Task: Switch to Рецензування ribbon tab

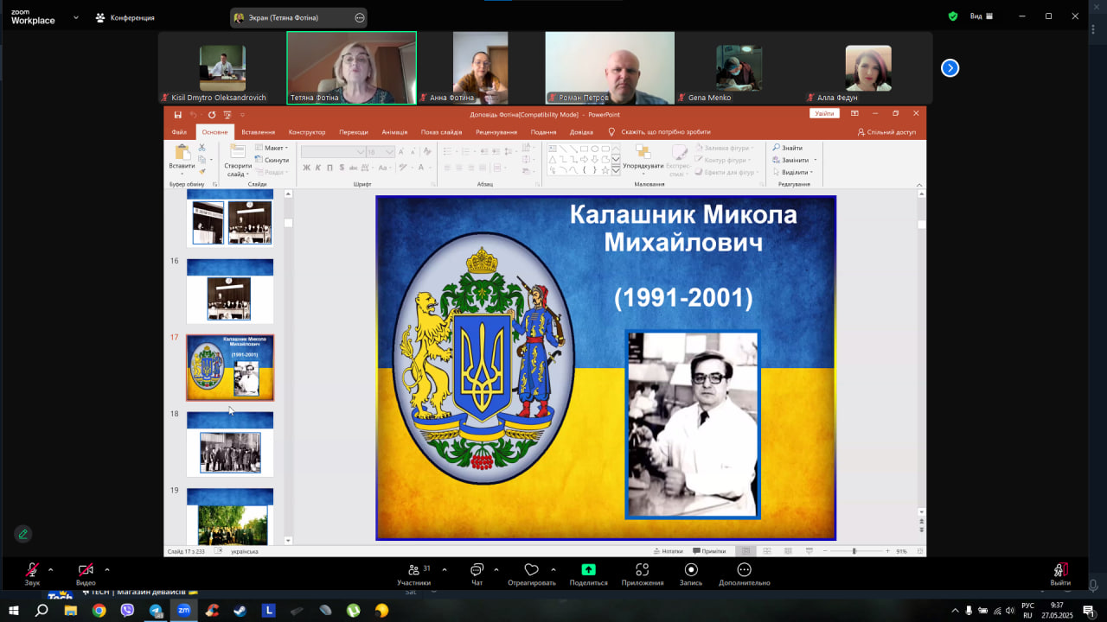Action: (496, 132)
